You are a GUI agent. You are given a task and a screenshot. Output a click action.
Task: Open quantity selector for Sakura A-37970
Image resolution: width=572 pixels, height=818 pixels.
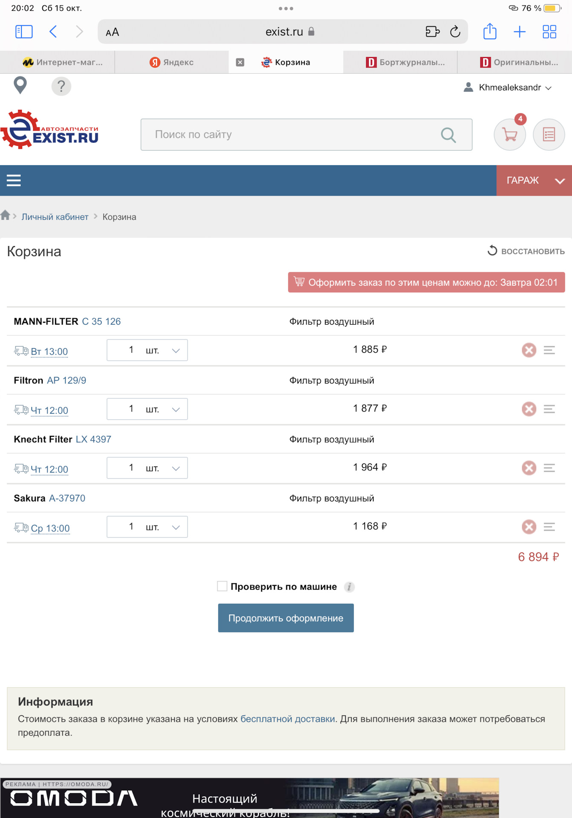[x=147, y=527]
